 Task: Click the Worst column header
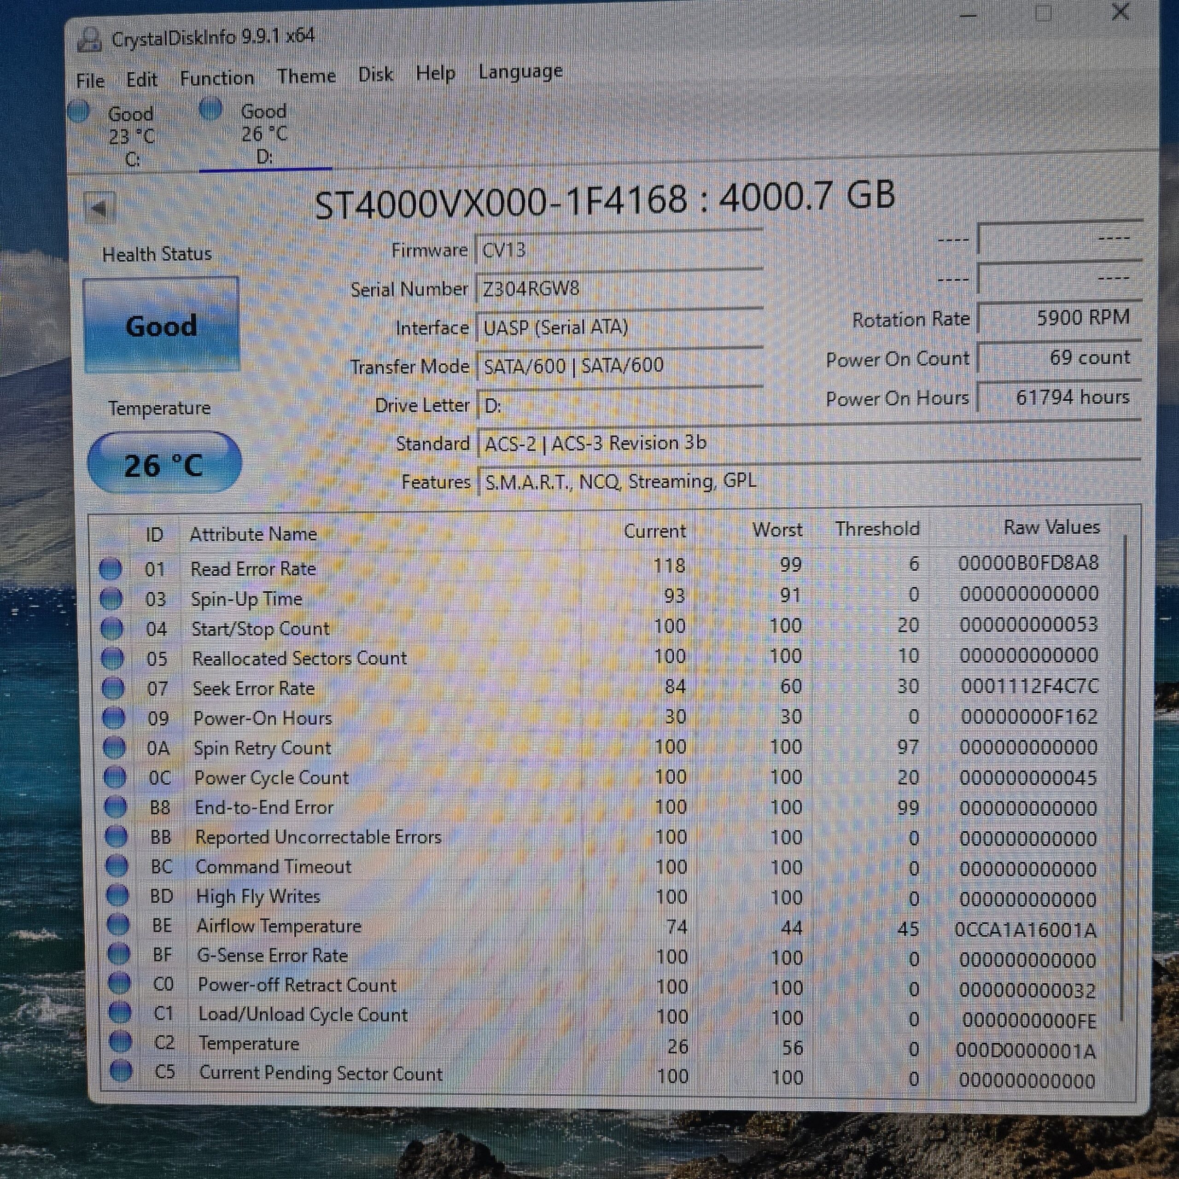(x=777, y=529)
